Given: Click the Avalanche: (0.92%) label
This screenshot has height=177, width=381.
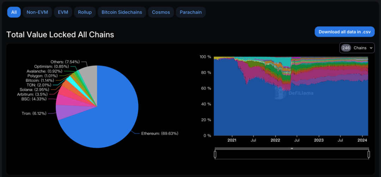Looking at the screenshot, I should [44, 71].
